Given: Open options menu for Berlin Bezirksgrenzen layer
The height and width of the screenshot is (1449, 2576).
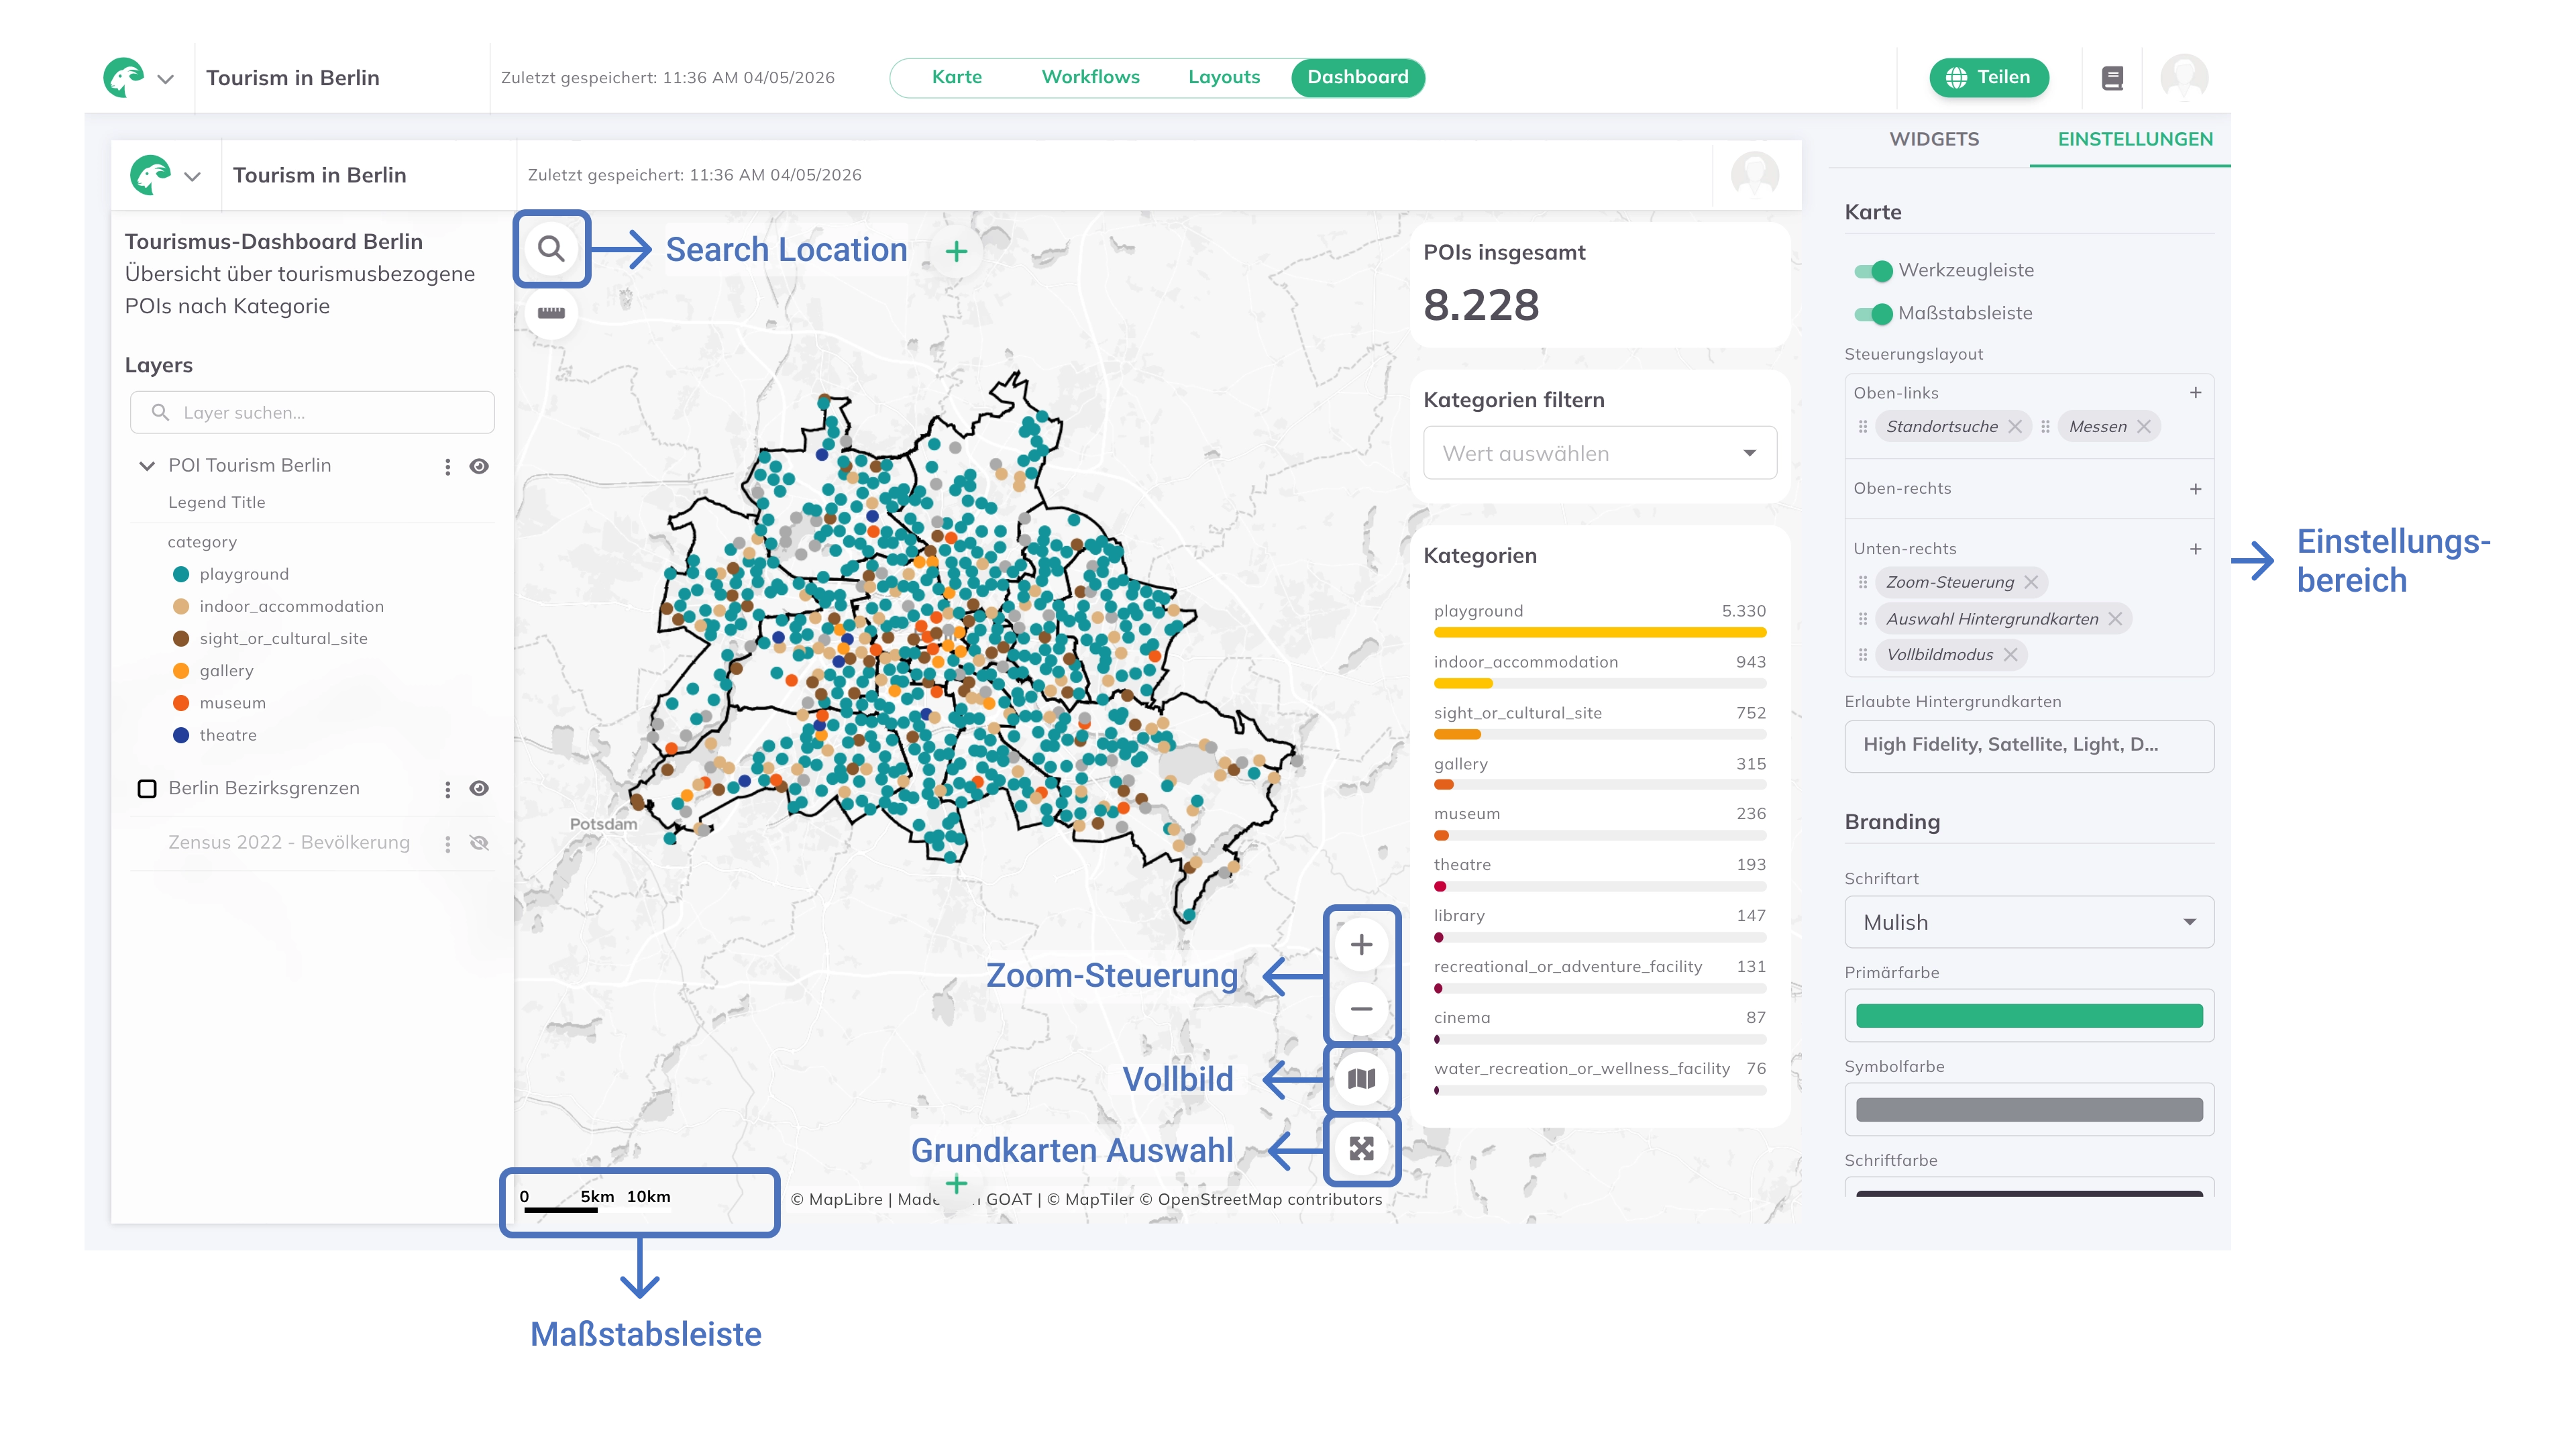Looking at the screenshot, I should (447, 789).
